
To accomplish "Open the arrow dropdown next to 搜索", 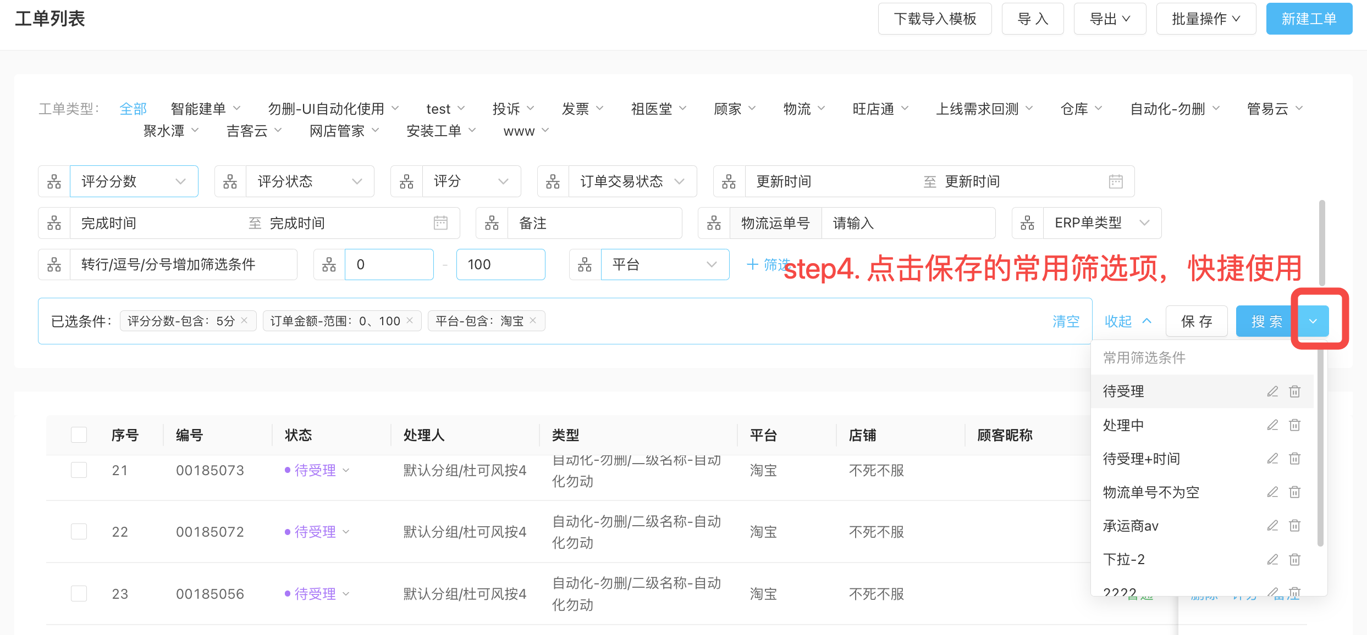I will tap(1313, 321).
